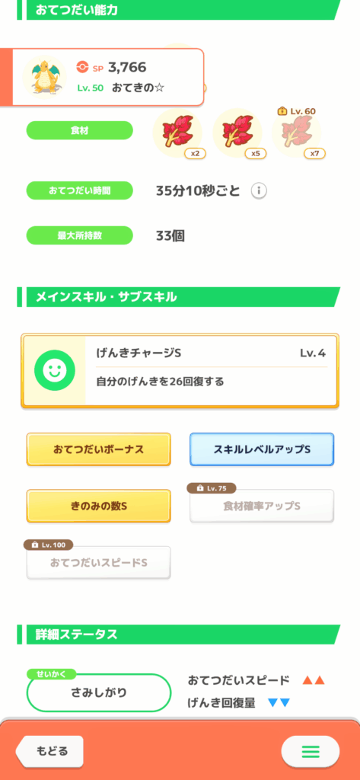The image size is (360, 780).
Task: Open the げんきチャージS main skill card
Action: coord(180,371)
